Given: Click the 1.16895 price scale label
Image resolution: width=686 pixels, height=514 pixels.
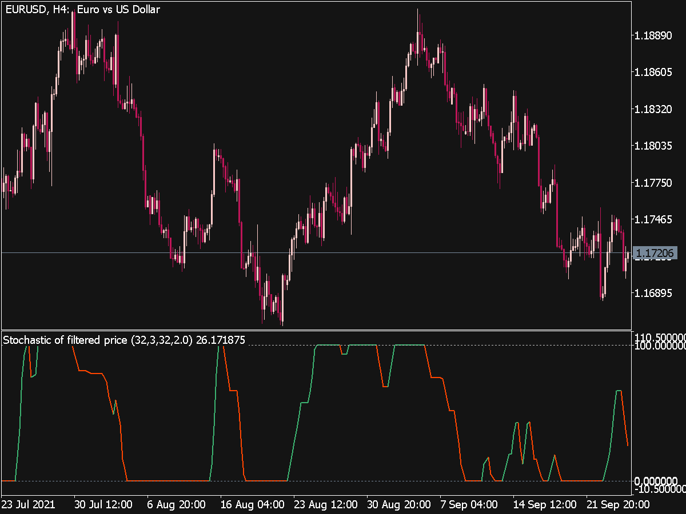Looking at the screenshot, I should [x=653, y=293].
